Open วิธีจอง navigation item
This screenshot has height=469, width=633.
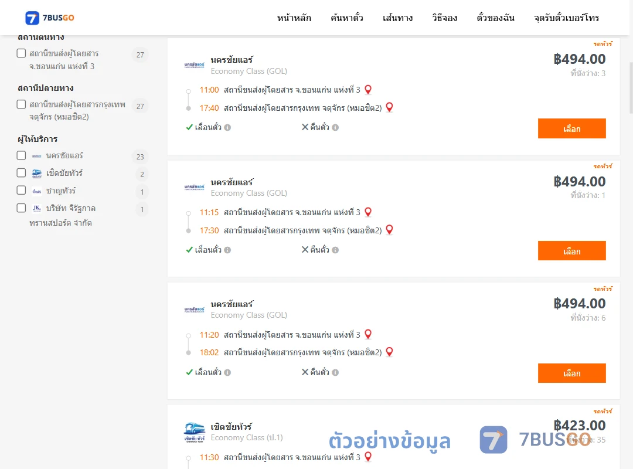pyautogui.click(x=444, y=18)
